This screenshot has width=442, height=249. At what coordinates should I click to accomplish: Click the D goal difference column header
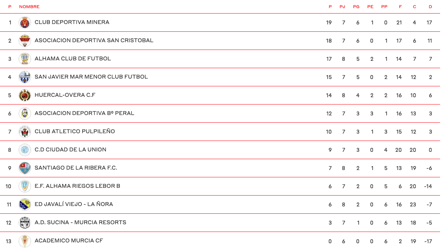tap(430, 7)
